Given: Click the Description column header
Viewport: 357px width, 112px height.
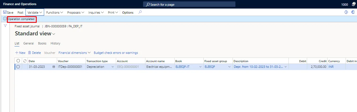Looking at the screenshot, I should [x=241, y=61].
